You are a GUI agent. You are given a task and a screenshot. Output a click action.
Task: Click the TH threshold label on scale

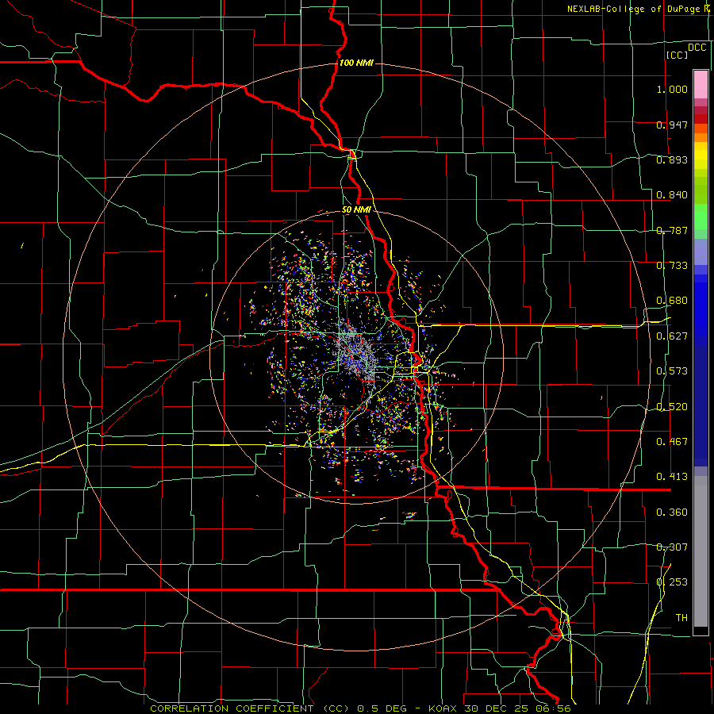[681, 618]
